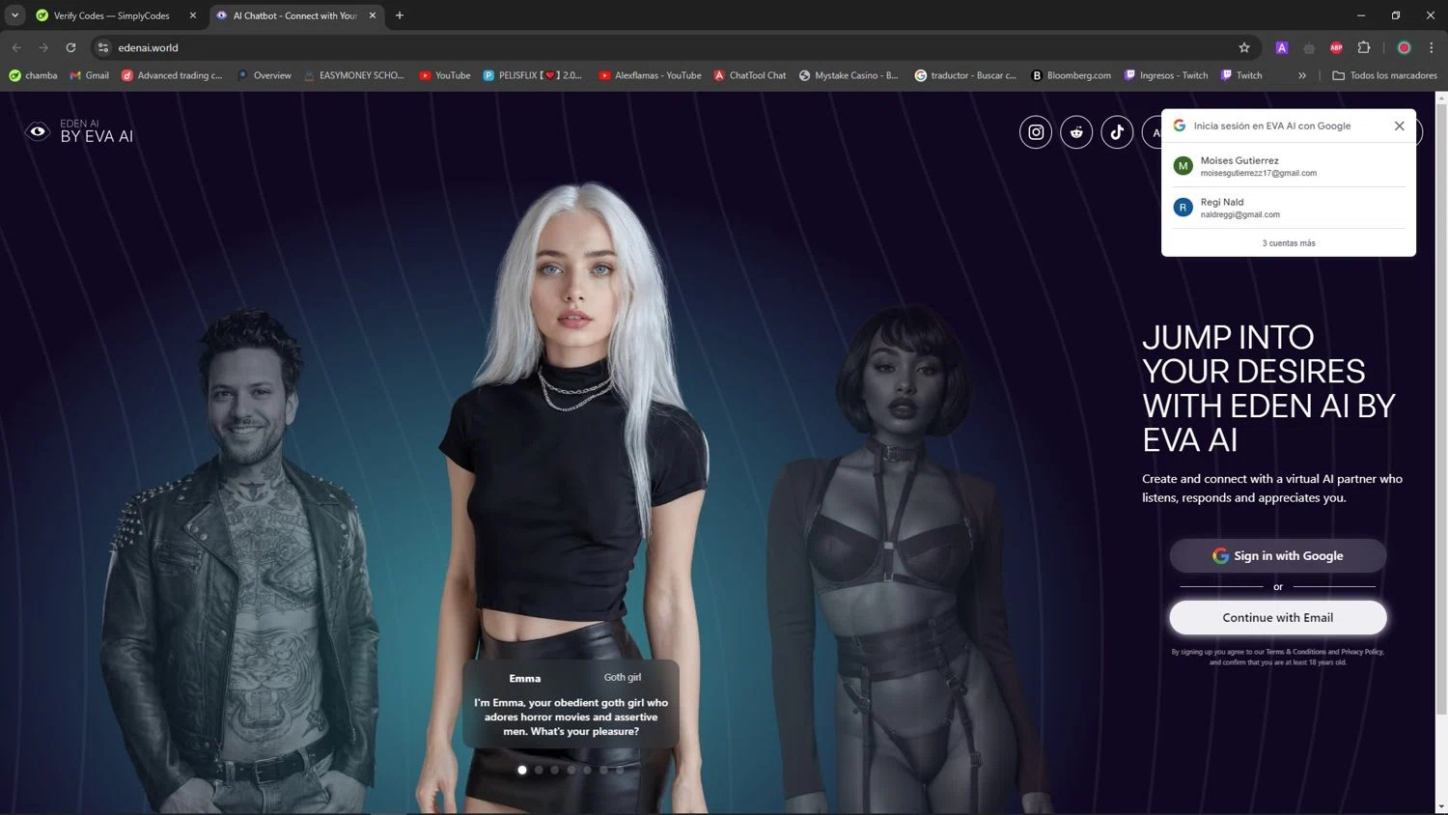Open the ChatTool Chat bookmark

tap(750, 75)
